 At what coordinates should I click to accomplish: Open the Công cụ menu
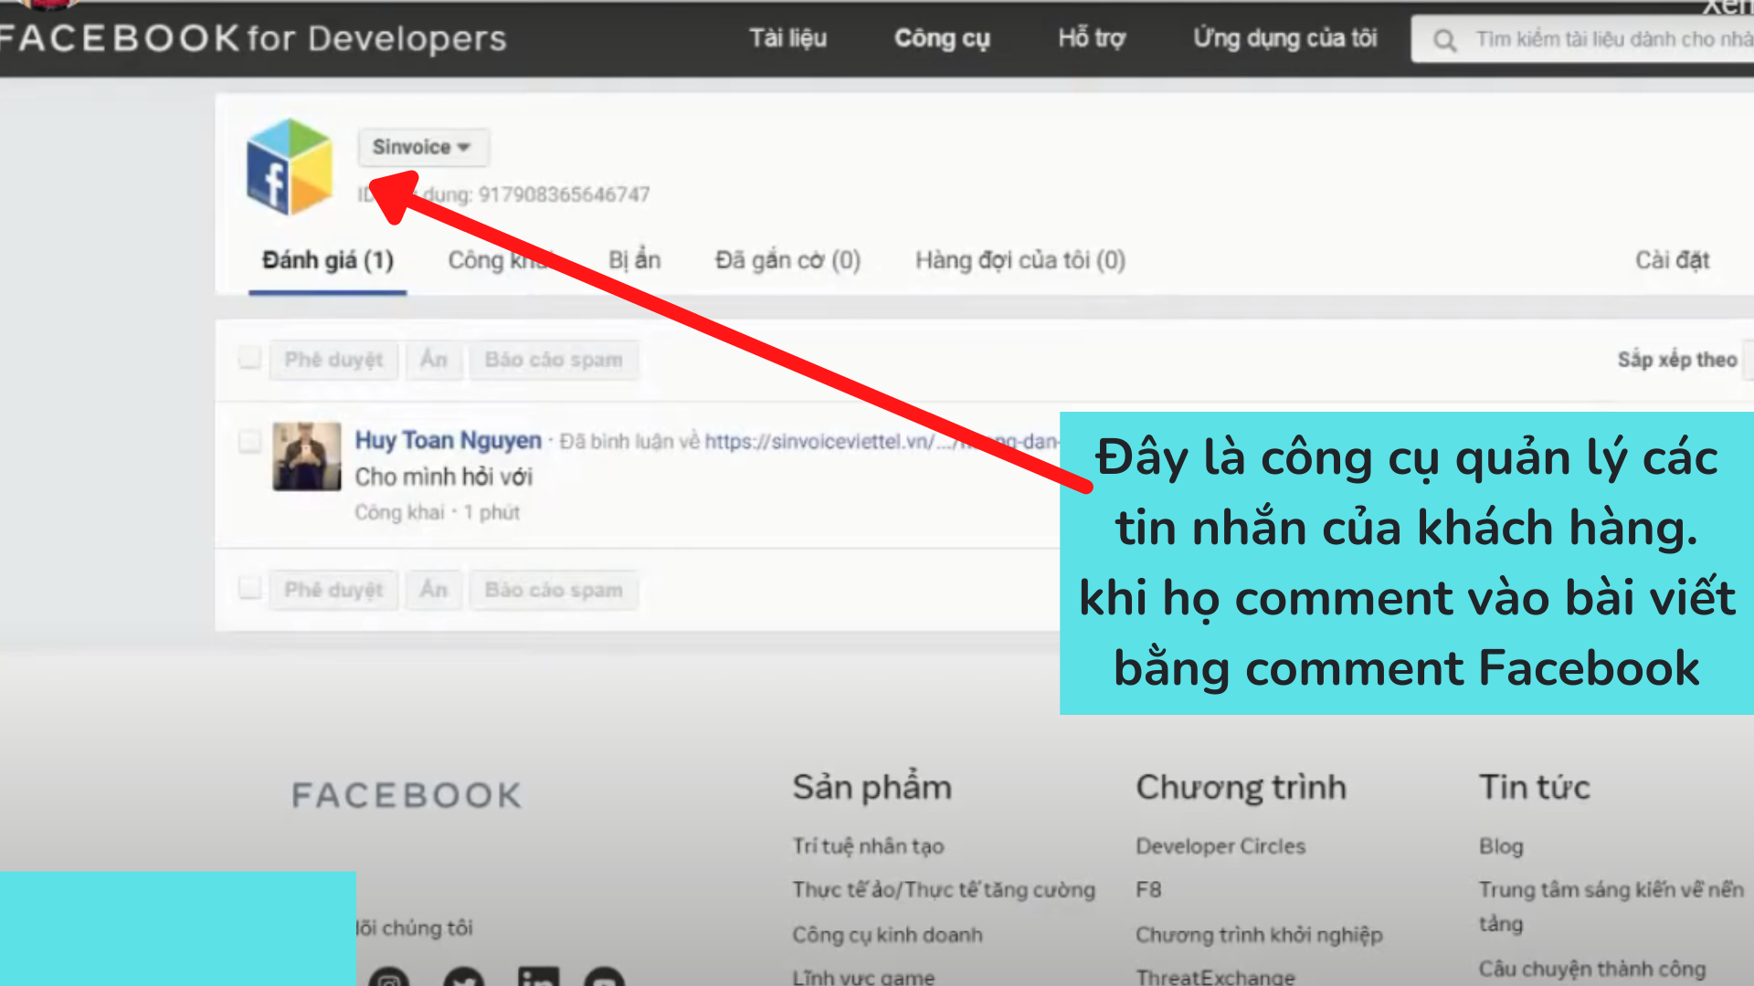[x=942, y=38]
